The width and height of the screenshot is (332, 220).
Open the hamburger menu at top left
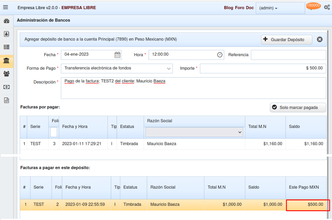[x=5, y=7]
